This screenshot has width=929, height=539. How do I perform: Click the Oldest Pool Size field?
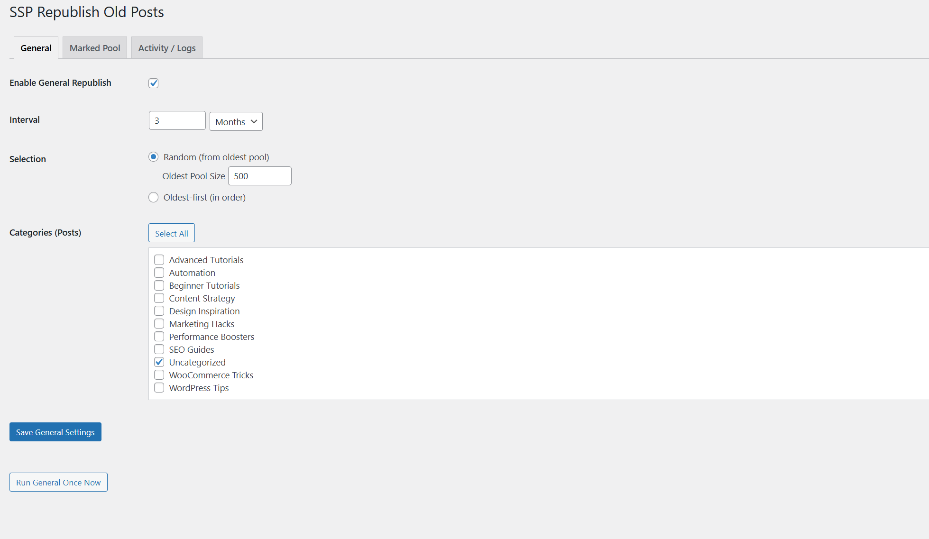click(x=259, y=176)
